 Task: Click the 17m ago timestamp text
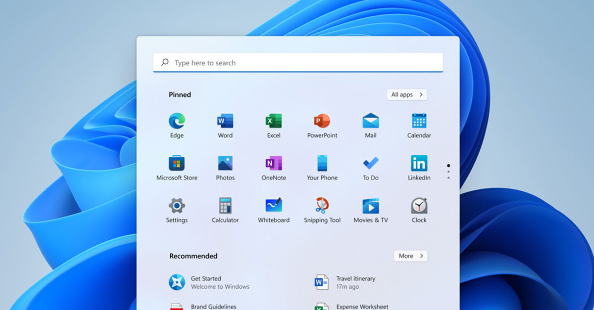click(x=347, y=287)
